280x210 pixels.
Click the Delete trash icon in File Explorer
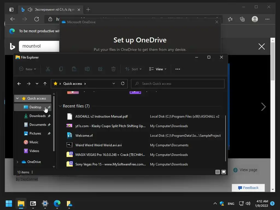pyautogui.click(x=113, y=69)
